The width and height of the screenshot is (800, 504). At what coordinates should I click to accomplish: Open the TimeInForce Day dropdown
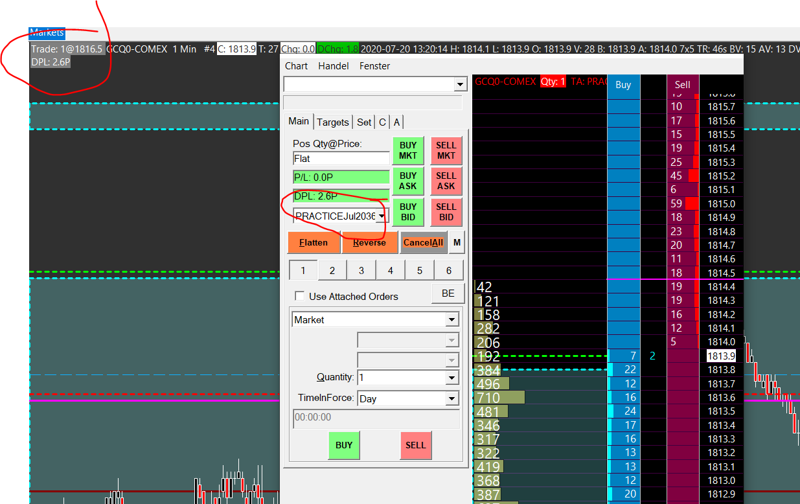point(451,399)
